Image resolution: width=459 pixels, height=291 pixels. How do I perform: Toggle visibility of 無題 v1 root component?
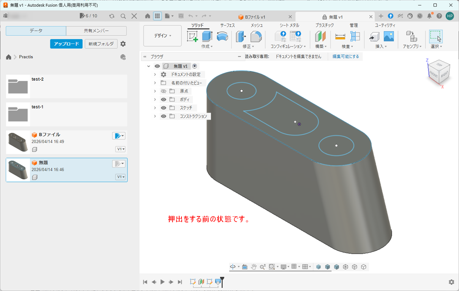(157, 66)
